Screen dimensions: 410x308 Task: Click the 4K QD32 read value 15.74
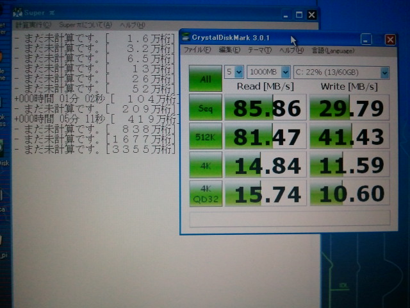pos(265,194)
